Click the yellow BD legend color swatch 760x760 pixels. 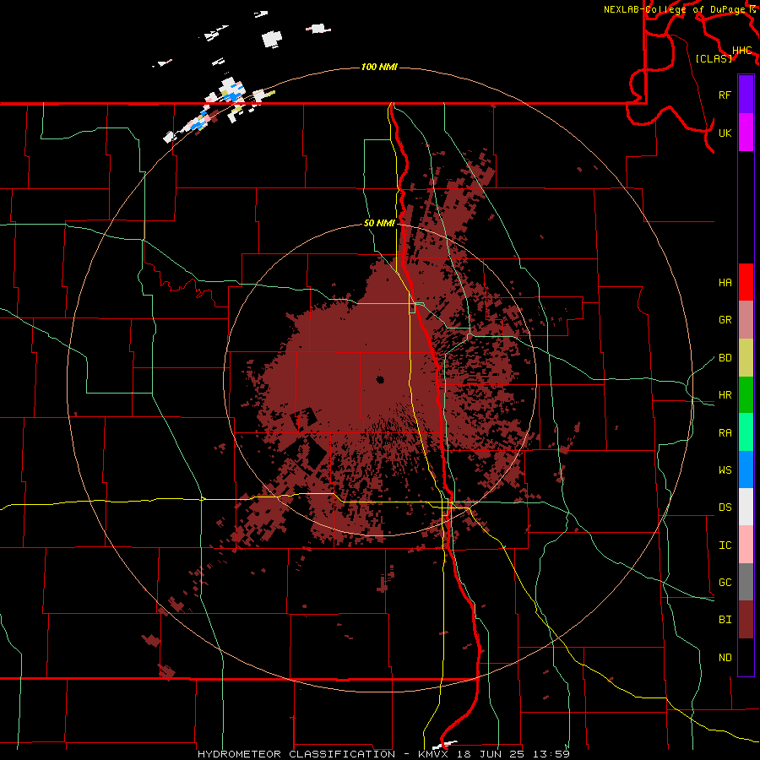pyautogui.click(x=746, y=358)
